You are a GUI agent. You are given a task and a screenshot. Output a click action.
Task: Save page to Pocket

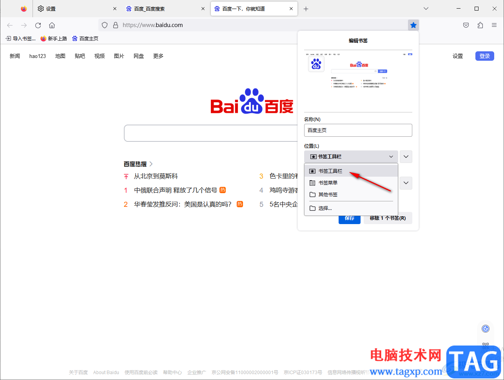coord(466,25)
